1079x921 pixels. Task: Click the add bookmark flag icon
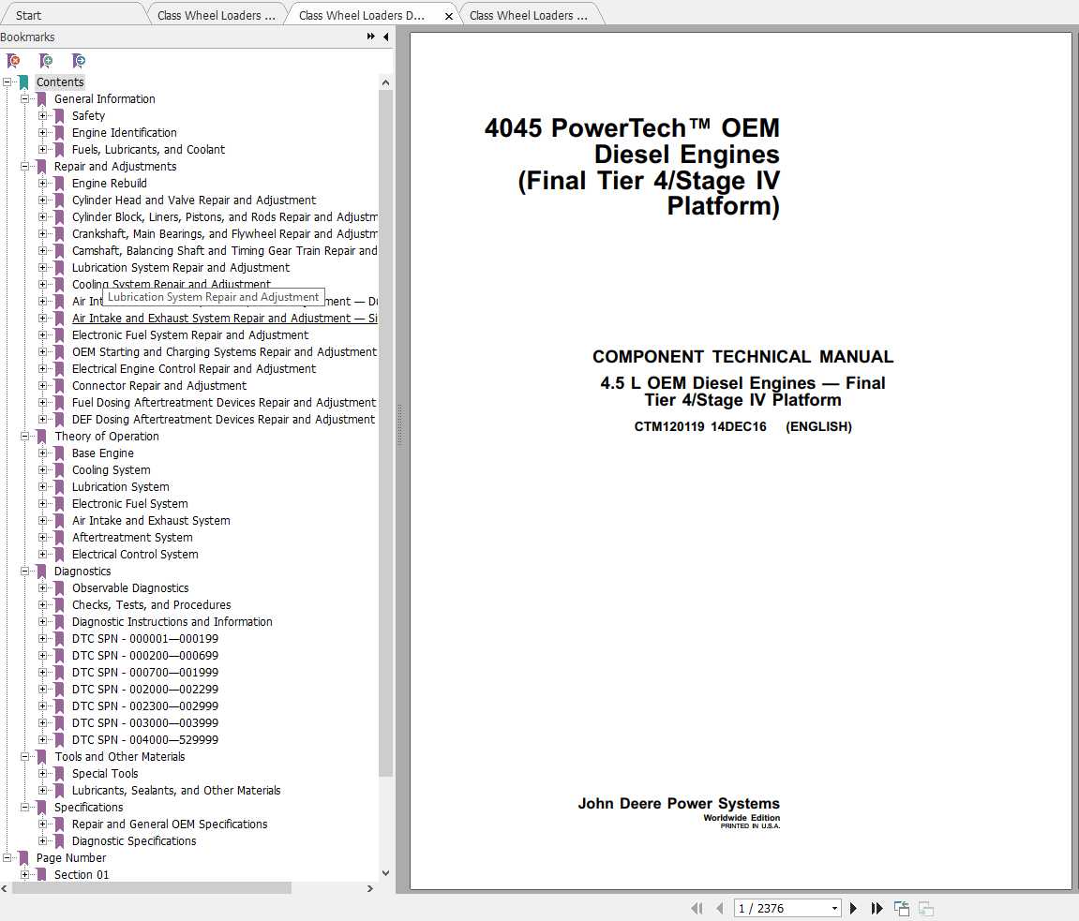pos(46,61)
